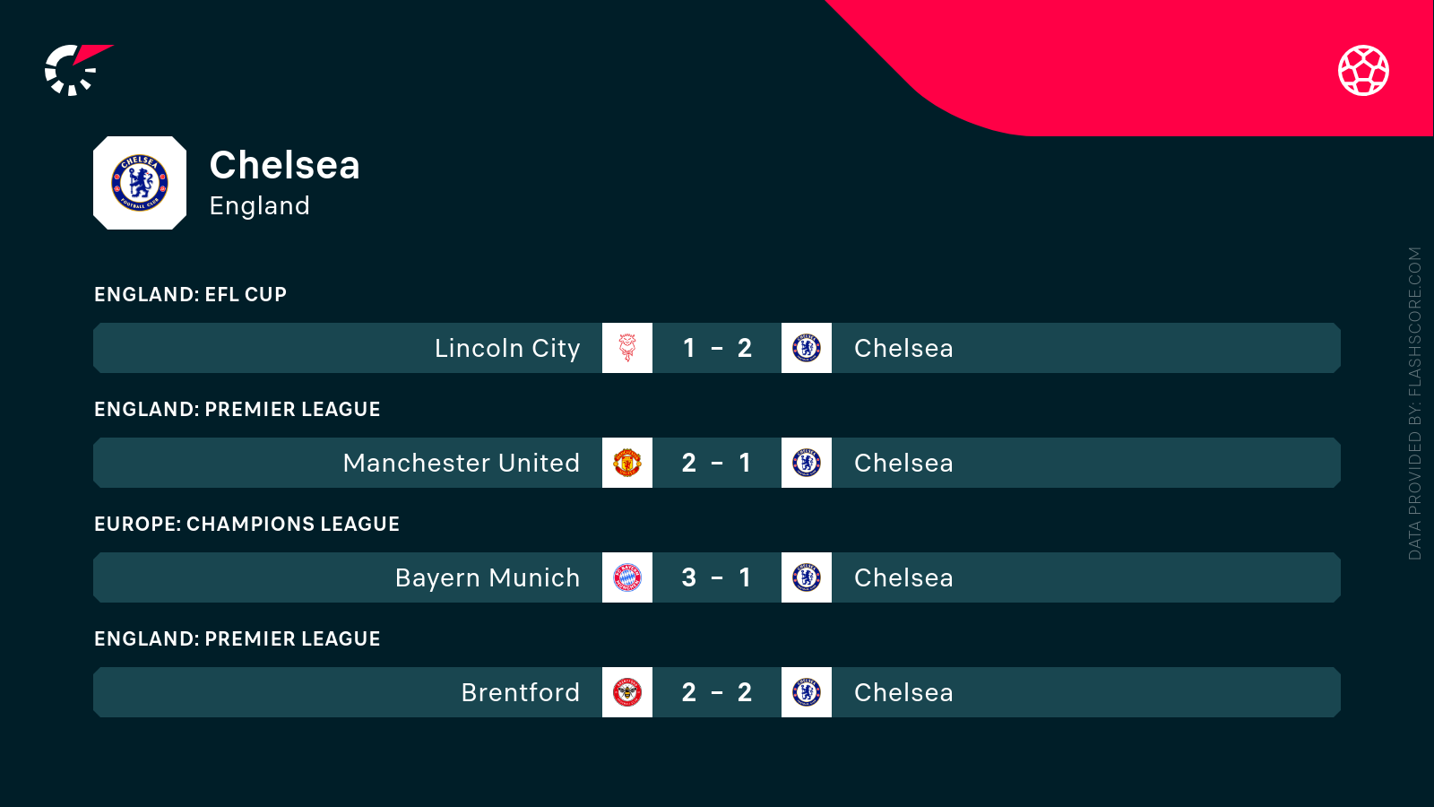This screenshot has height=807, width=1434.
Task: Click the Brentford club crest
Action: coord(627,692)
